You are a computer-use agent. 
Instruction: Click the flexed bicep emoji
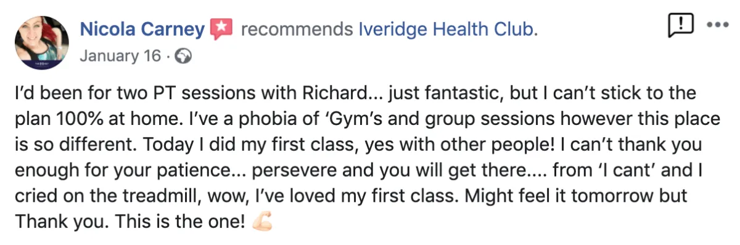coord(261,220)
